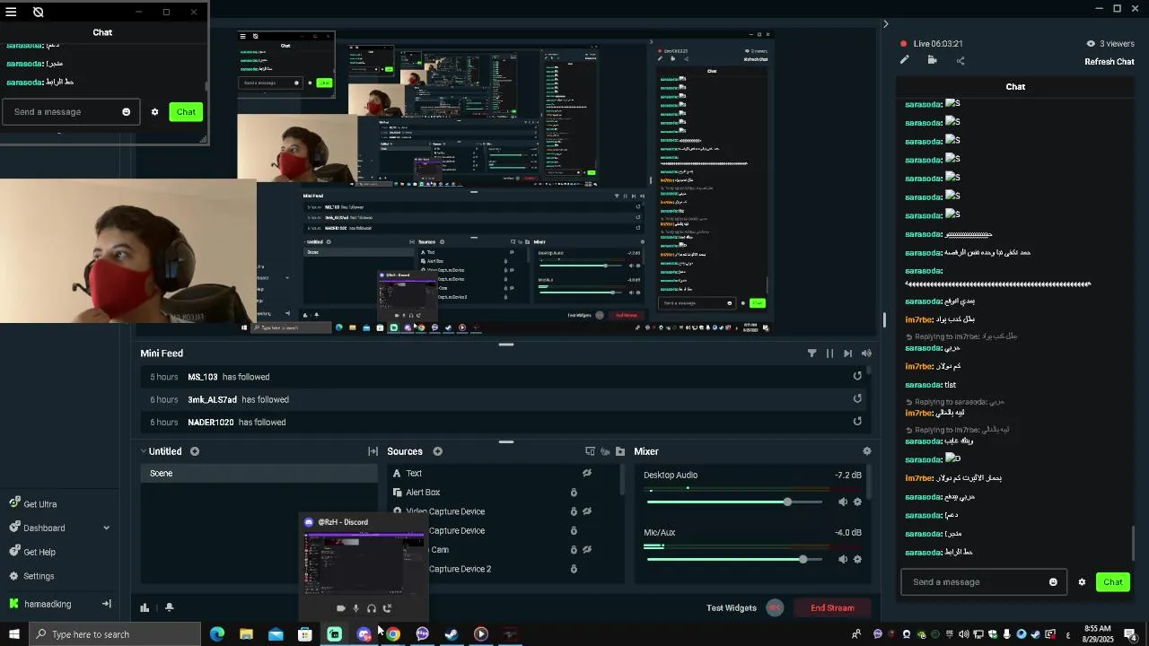Image resolution: width=1149 pixels, height=646 pixels.
Task: Log out of hamaadking via the exit icon
Action: [x=106, y=604]
